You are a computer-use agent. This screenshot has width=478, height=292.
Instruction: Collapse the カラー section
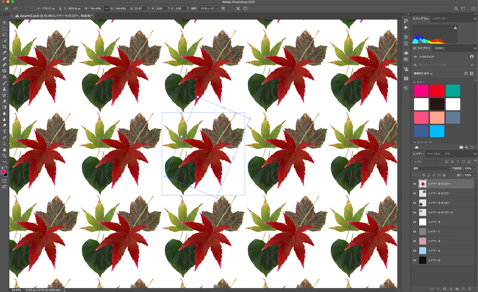tap(415, 82)
